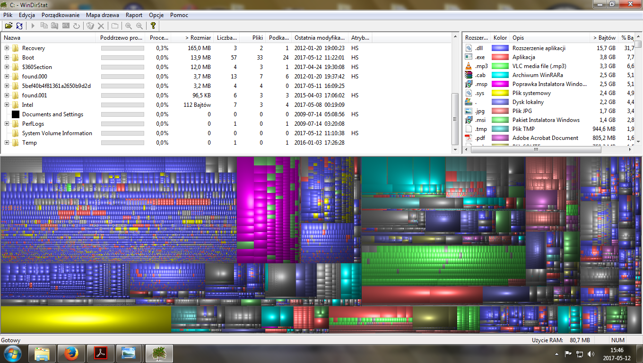The image size is (643, 363).
Task: Open the Porządkowanie menu
Action: (x=61, y=15)
